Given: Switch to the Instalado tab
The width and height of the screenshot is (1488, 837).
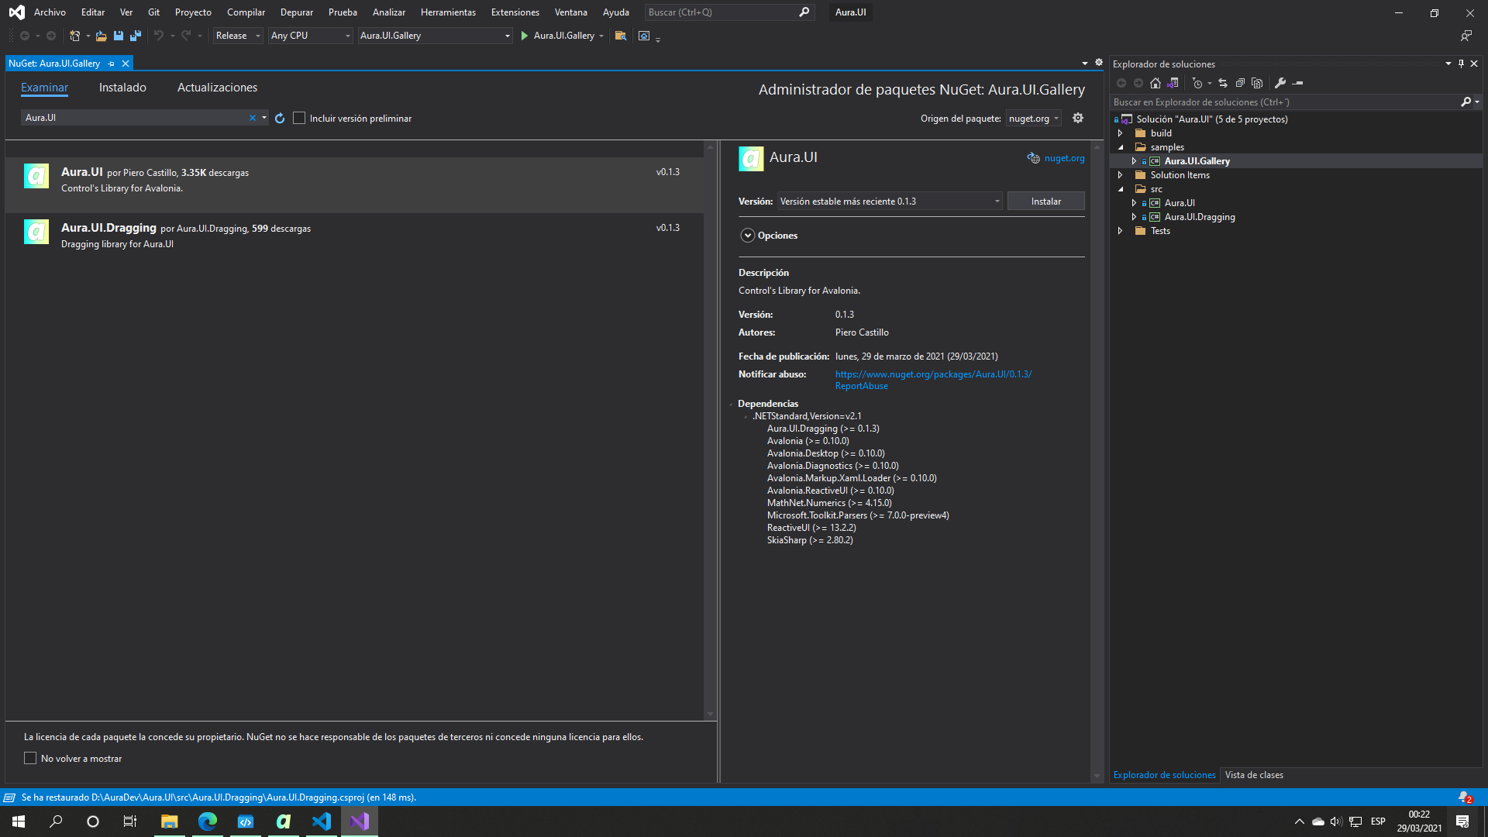Looking at the screenshot, I should click(x=122, y=88).
